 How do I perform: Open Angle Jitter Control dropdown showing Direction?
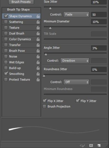tap(75, 61)
